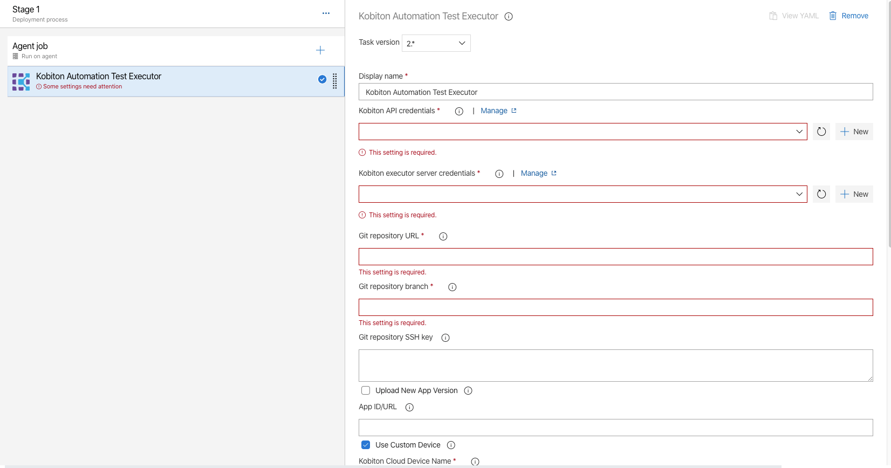This screenshot has height=468, width=891.
Task: Show info for Use Custom Device
Action: [451, 445]
